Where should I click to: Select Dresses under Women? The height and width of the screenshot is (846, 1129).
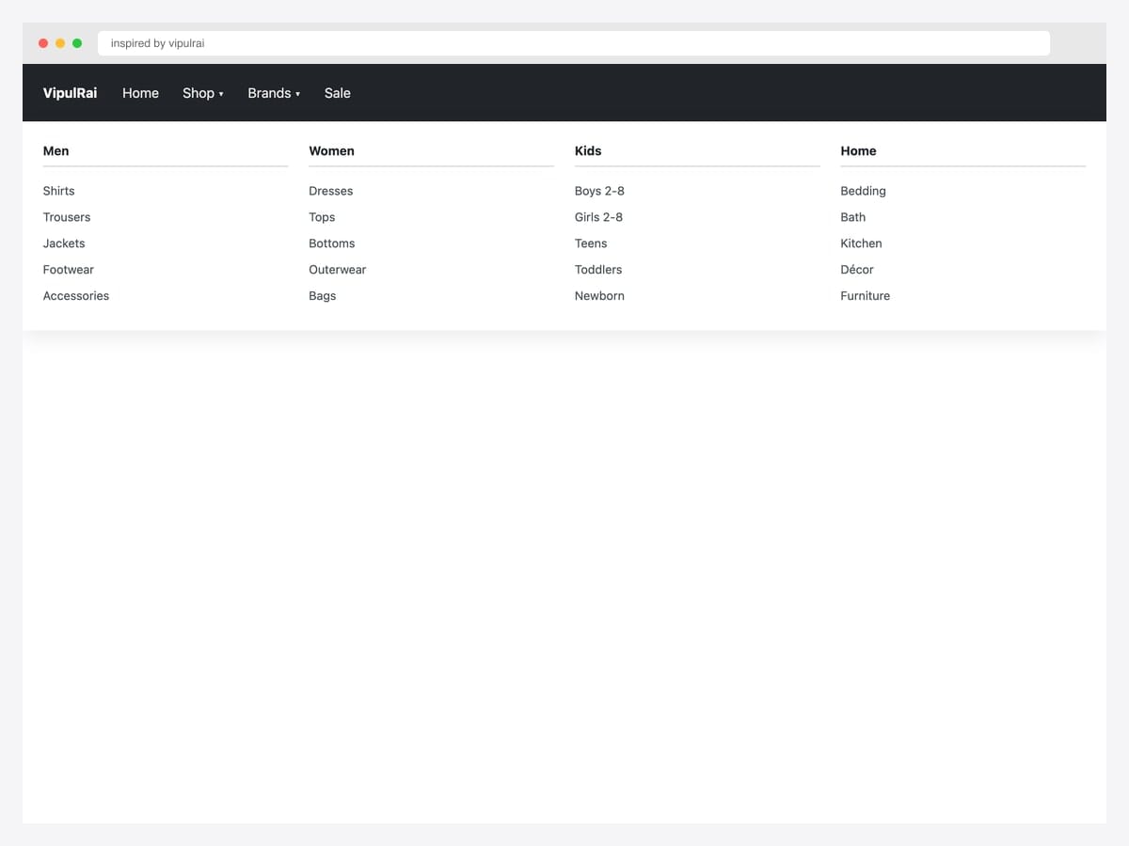point(331,191)
